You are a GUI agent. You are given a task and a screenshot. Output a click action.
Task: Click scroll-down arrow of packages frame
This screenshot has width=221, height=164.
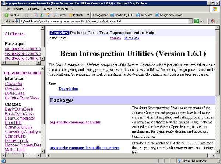(42, 58)
